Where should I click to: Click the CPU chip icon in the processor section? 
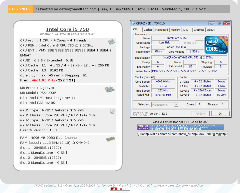pos(111,42)
